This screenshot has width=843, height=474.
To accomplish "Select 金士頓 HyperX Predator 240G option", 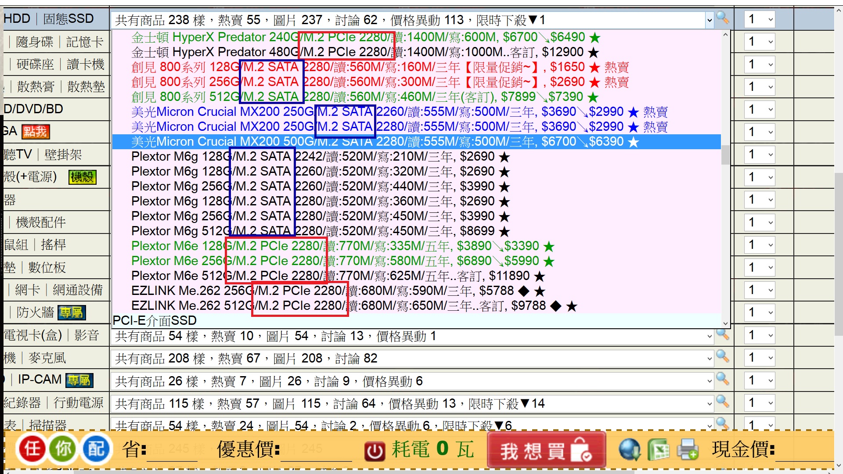I will [417, 37].
